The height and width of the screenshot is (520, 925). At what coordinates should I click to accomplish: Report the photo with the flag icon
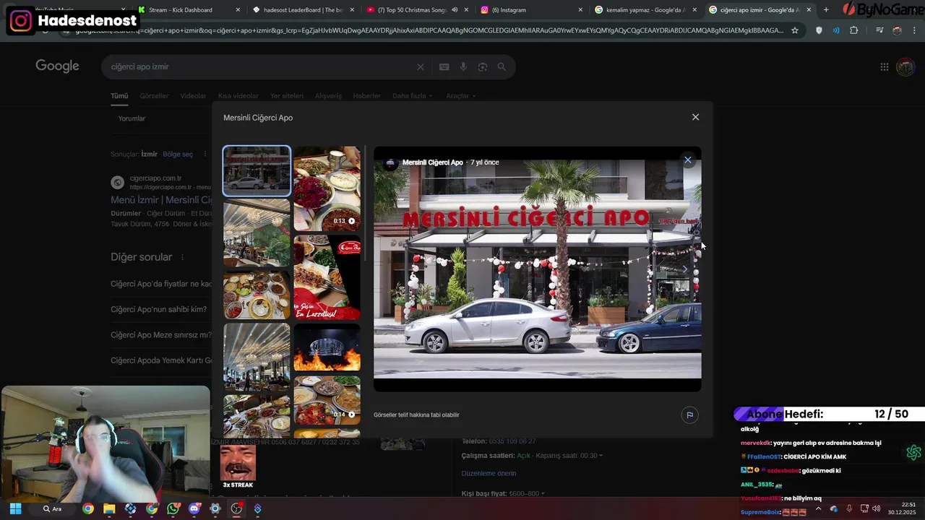[x=689, y=415]
